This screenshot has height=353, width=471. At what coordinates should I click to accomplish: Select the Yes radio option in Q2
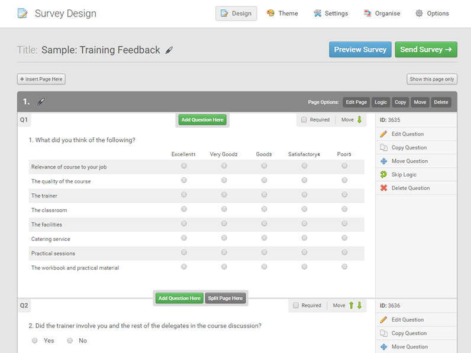point(35,341)
